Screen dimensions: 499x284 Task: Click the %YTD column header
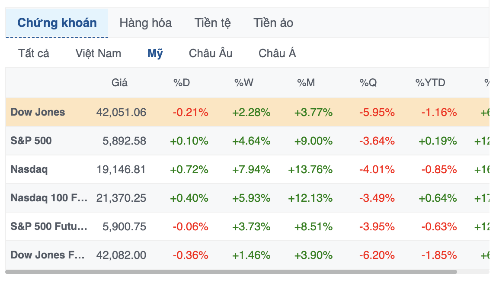click(x=430, y=83)
